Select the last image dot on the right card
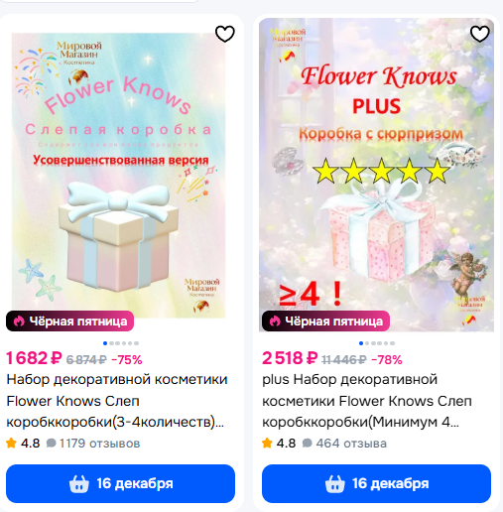503x512 pixels. click(x=392, y=343)
